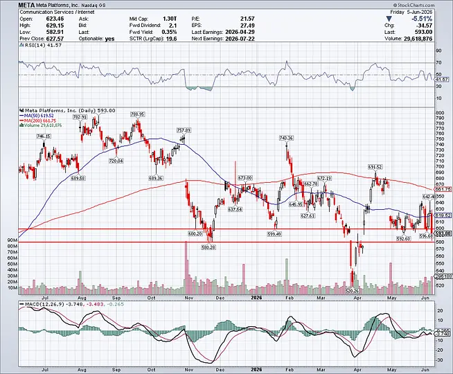453x374 pixels.
Task: Click the 788.95 price peak label
Action: (x=137, y=114)
